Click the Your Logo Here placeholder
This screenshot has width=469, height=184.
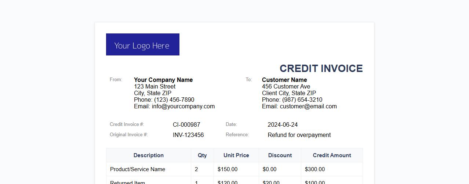pos(143,44)
